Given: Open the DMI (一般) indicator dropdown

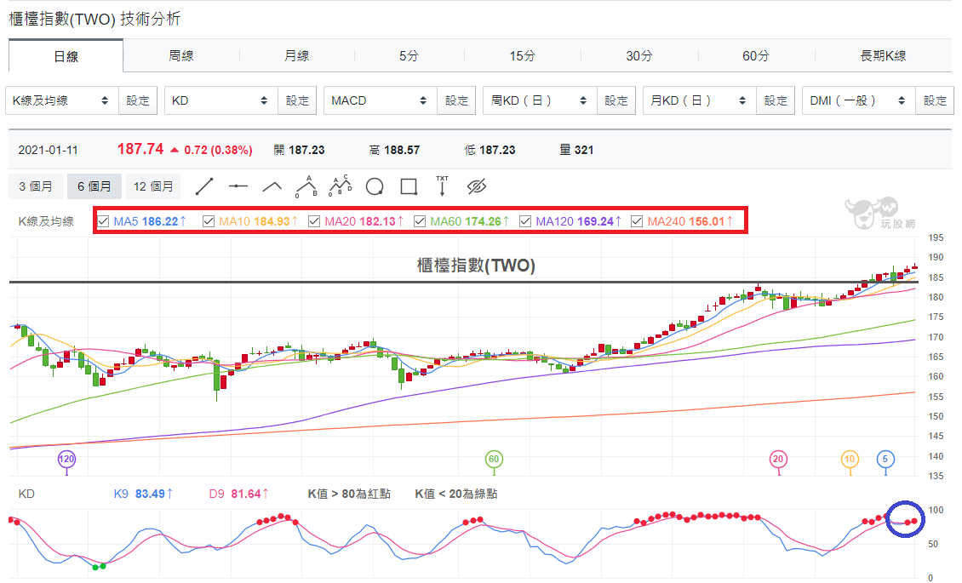Looking at the screenshot, I should click(x=858, y=100).
